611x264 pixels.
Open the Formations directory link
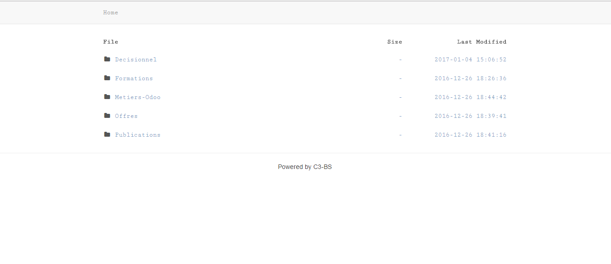click(134, 78)
